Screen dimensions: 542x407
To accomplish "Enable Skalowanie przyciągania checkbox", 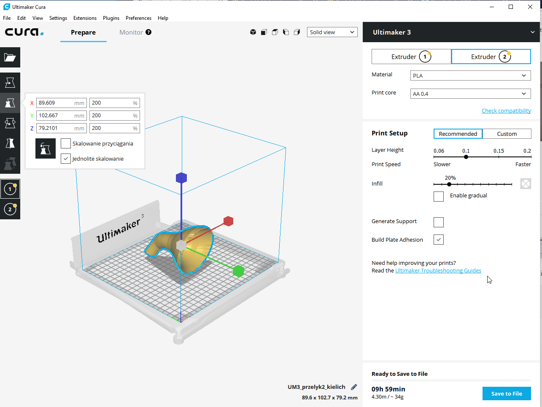I will [x=66, y=143].
